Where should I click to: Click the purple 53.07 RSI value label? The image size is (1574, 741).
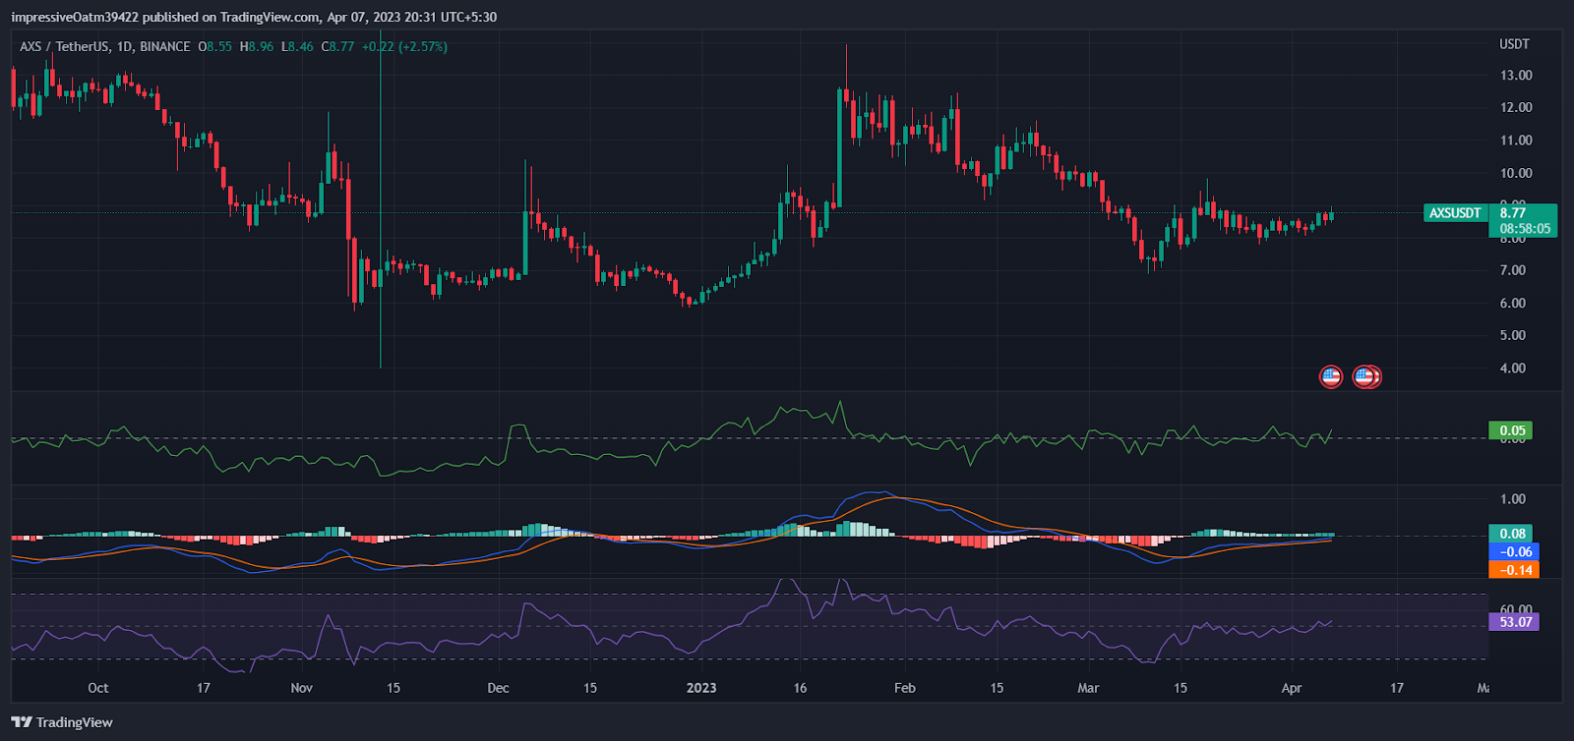(1515, 621)
